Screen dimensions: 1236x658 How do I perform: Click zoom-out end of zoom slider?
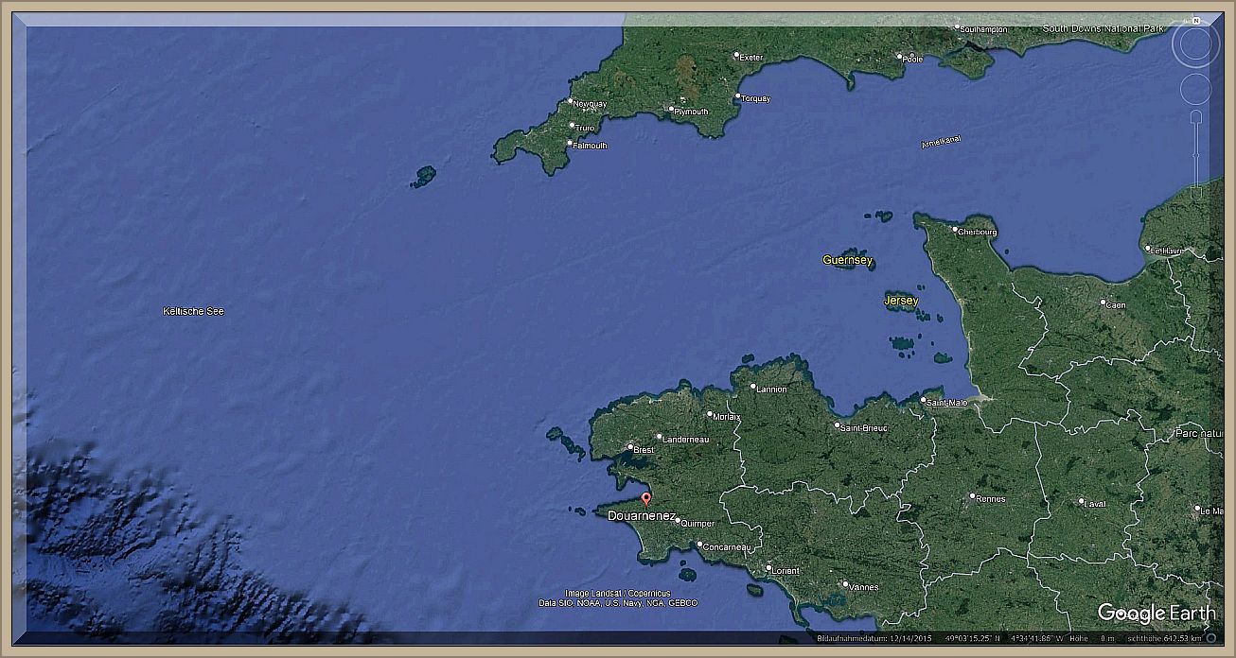point(1195,195)
